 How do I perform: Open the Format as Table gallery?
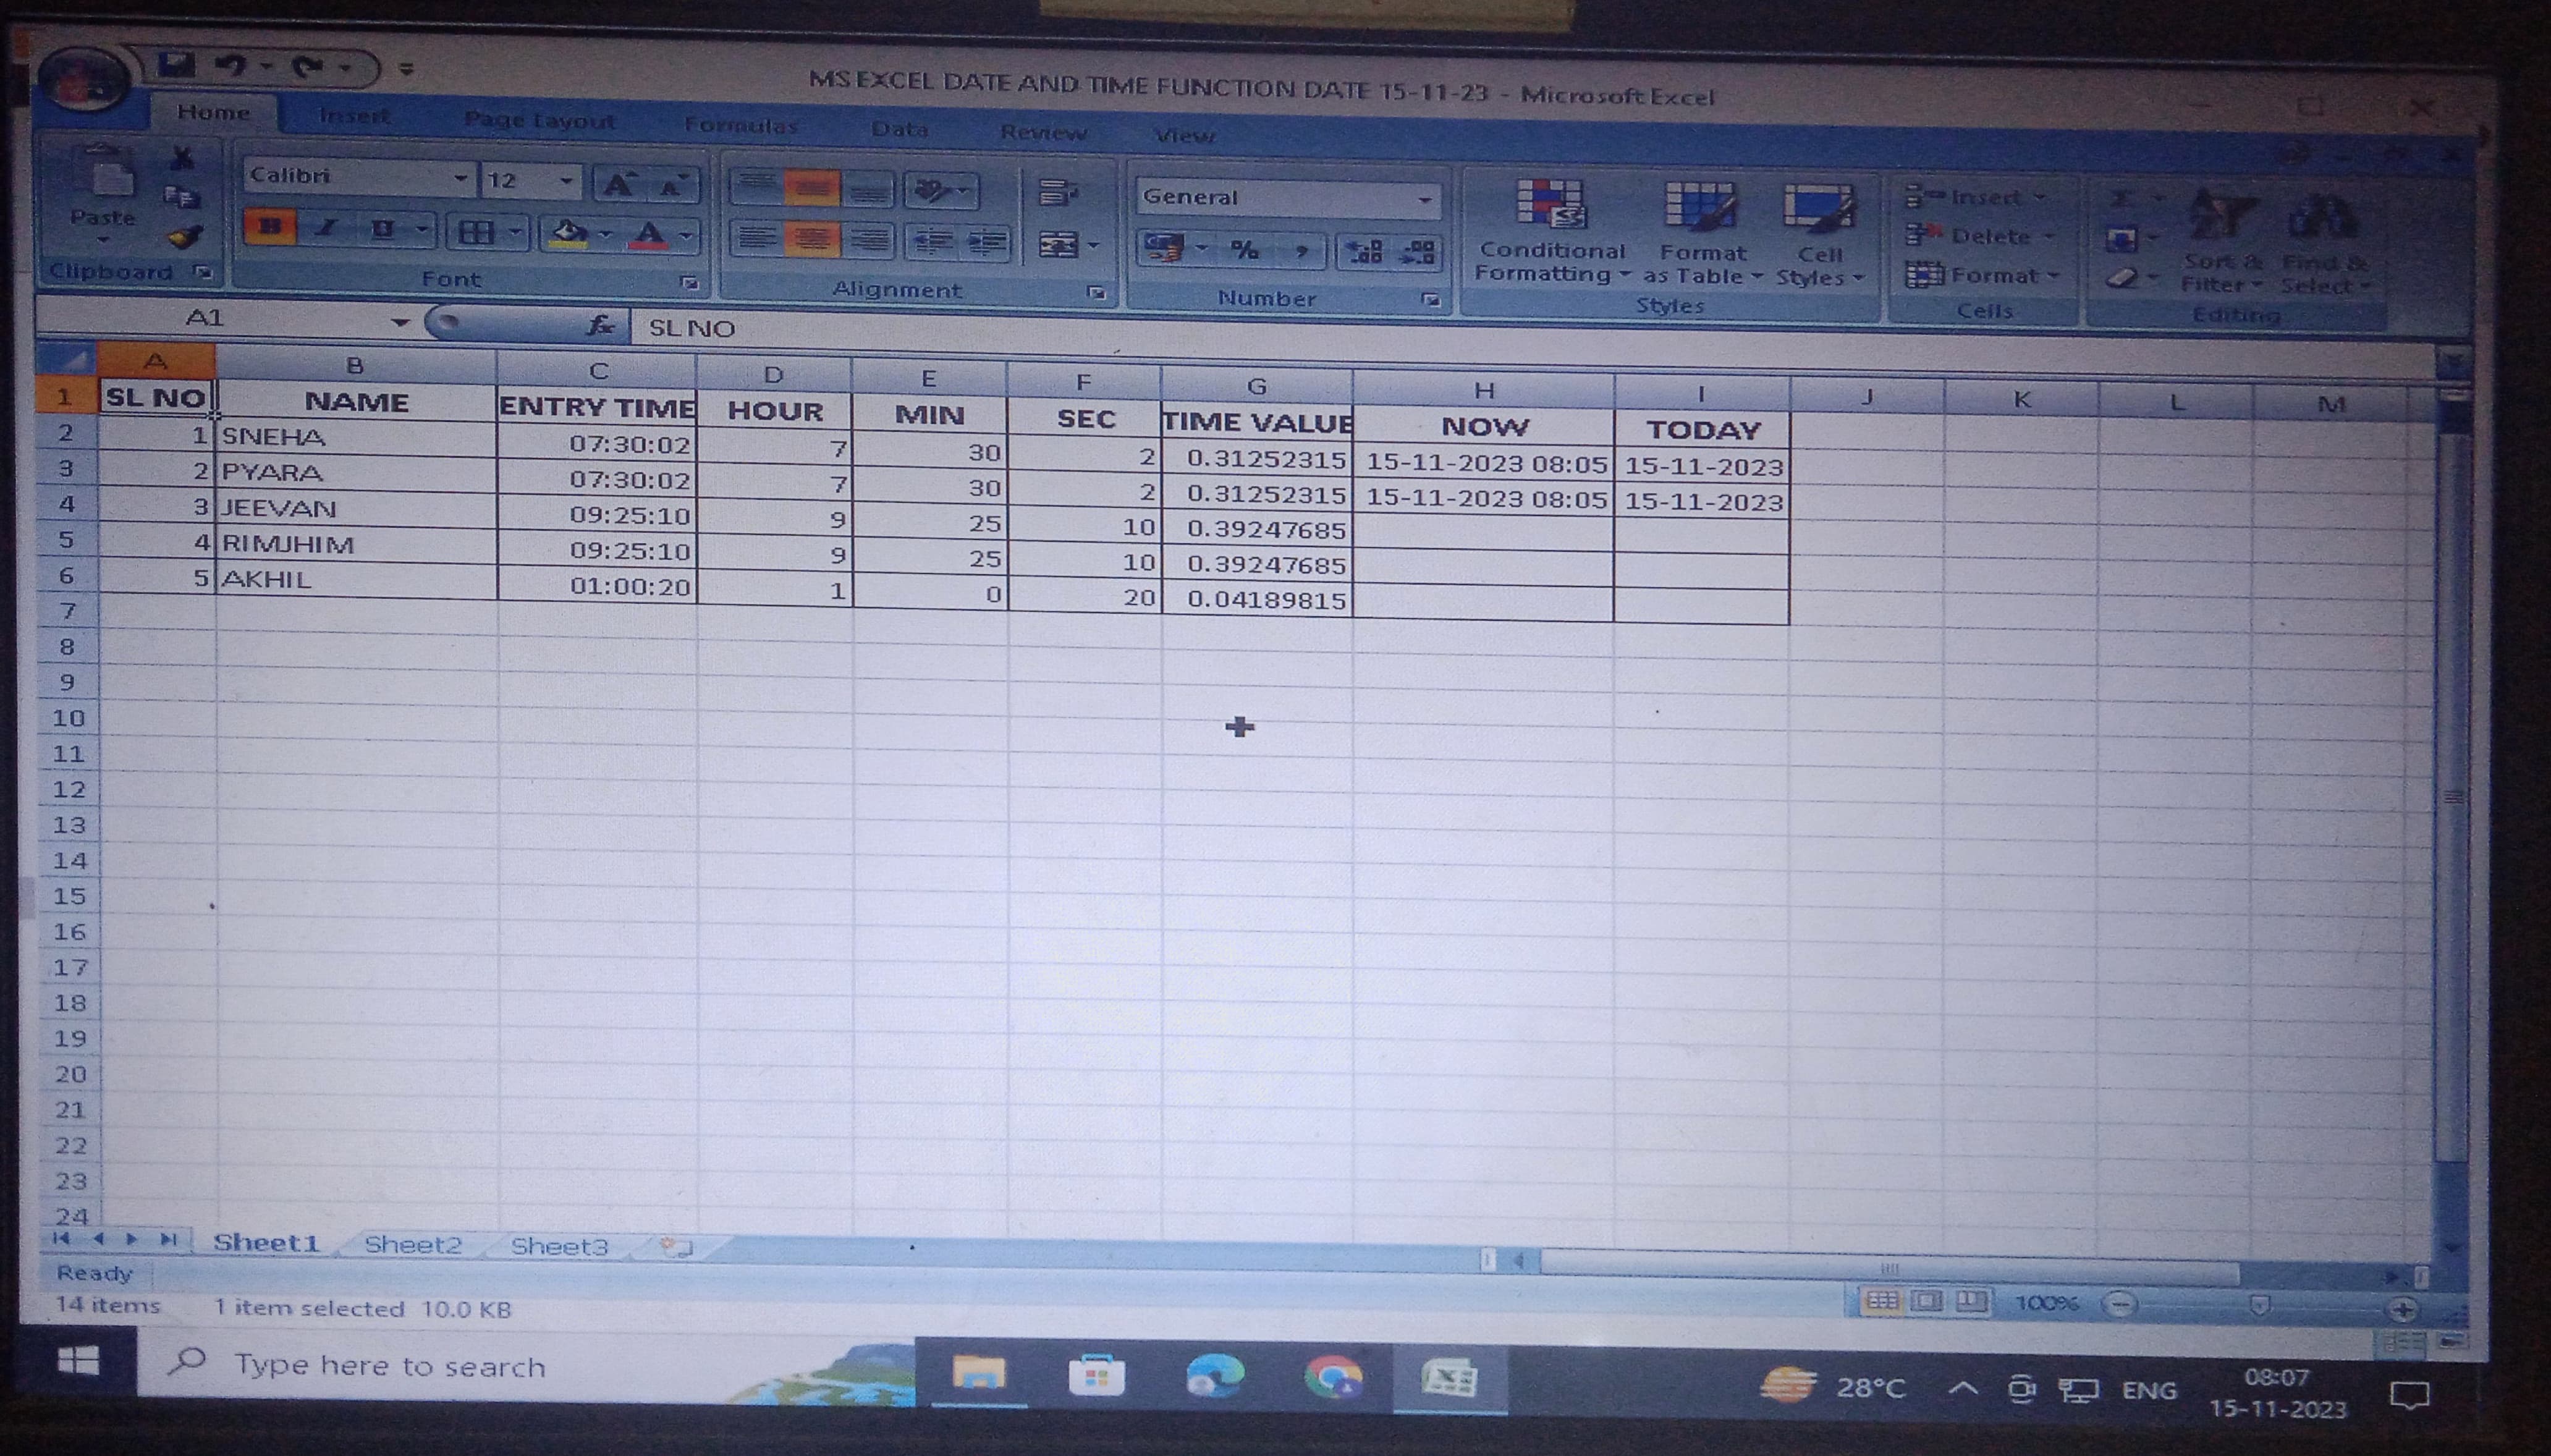[1700, 208]
